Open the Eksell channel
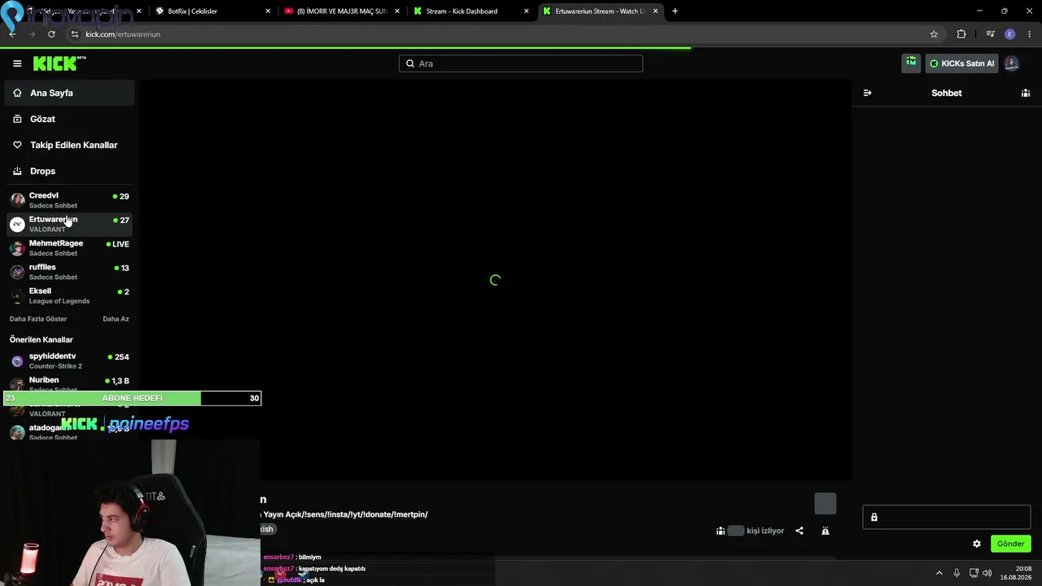Viewport: 1042px width, 586px height. pos(69,295)
